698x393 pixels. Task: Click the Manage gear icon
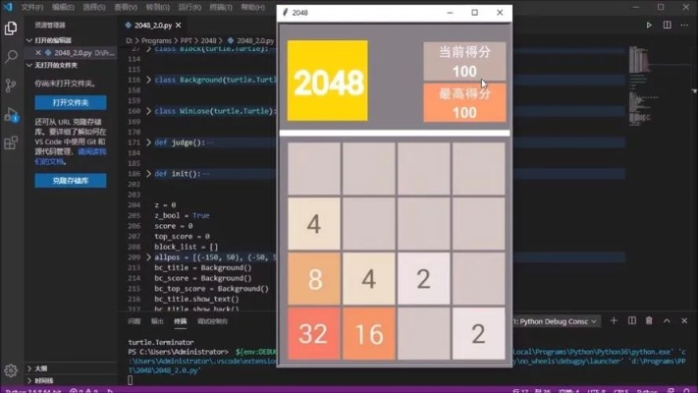[11, 370]
